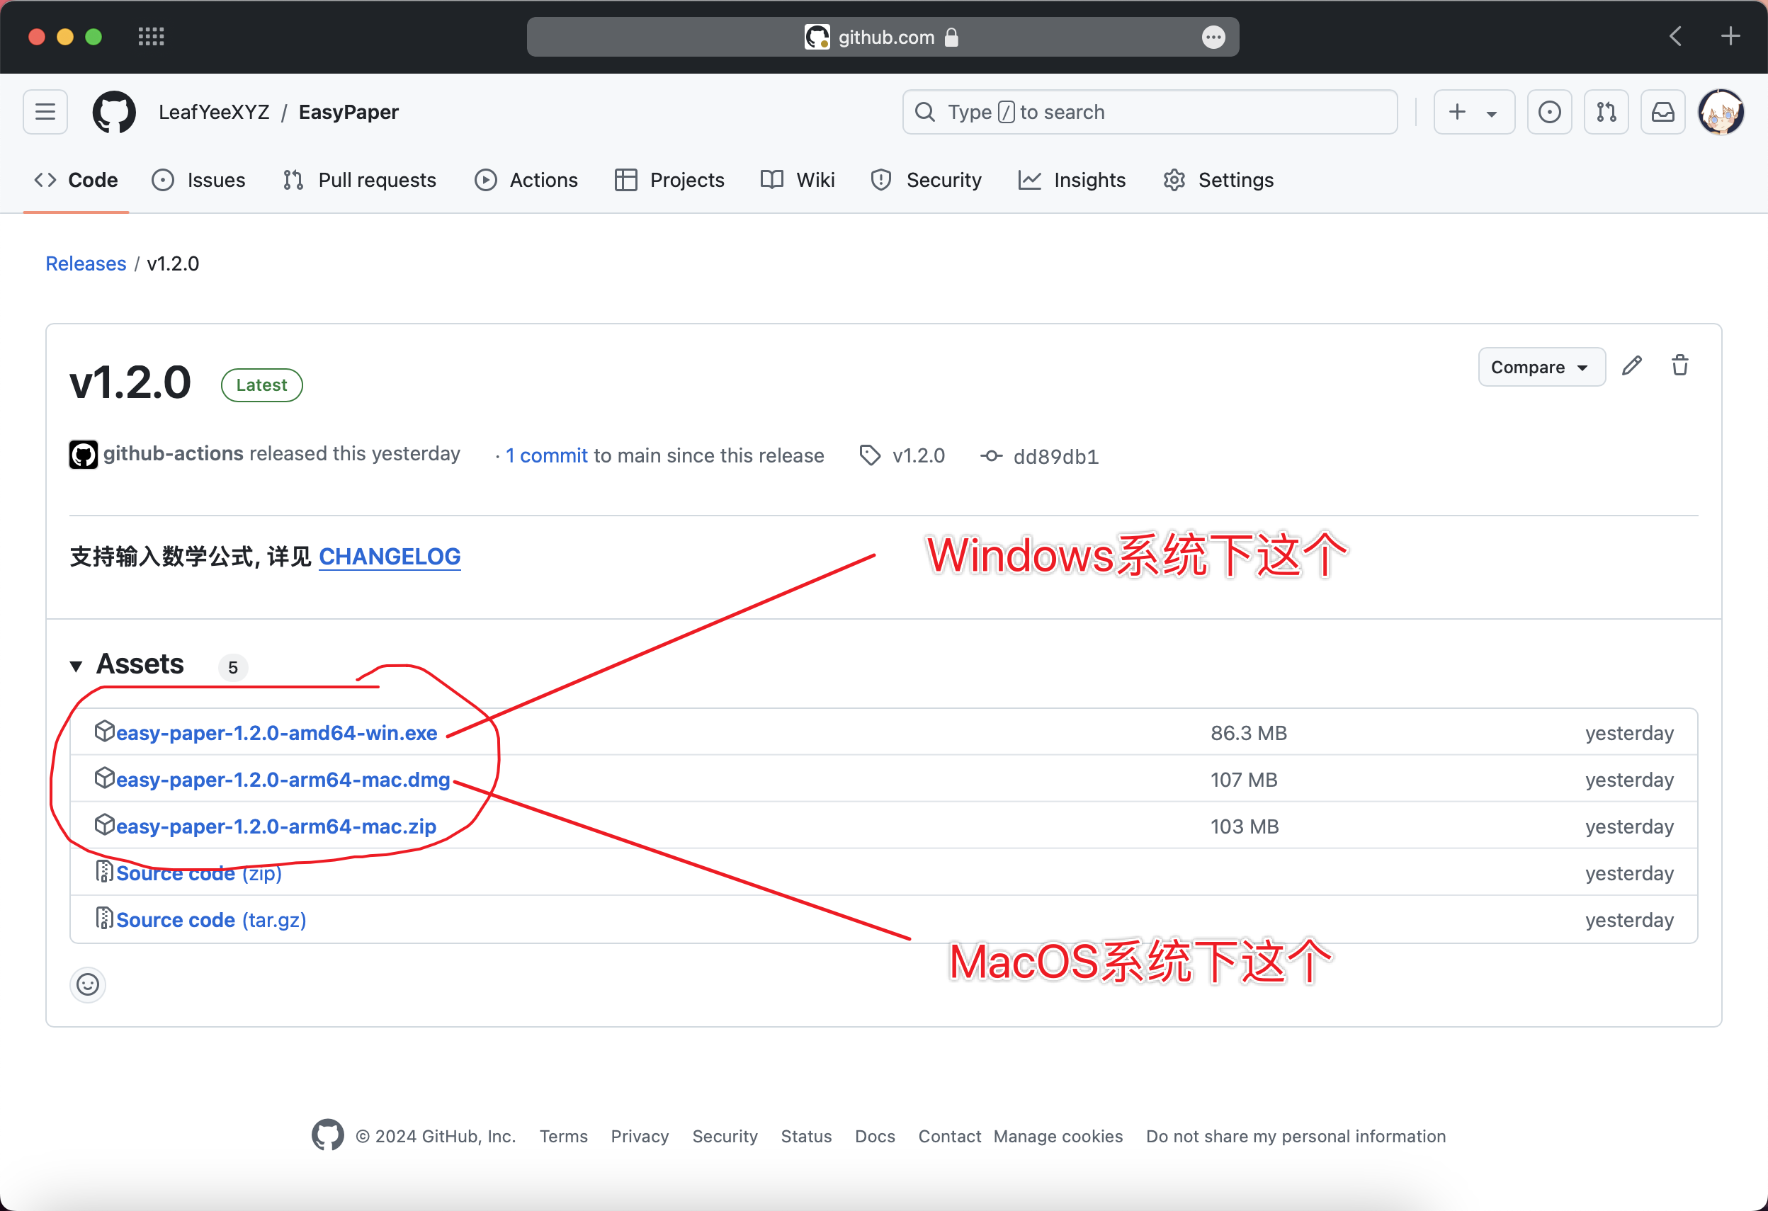Open the user avatar profile menu
Screen dimensions: 1768x1211
[x=1721, y=112]
